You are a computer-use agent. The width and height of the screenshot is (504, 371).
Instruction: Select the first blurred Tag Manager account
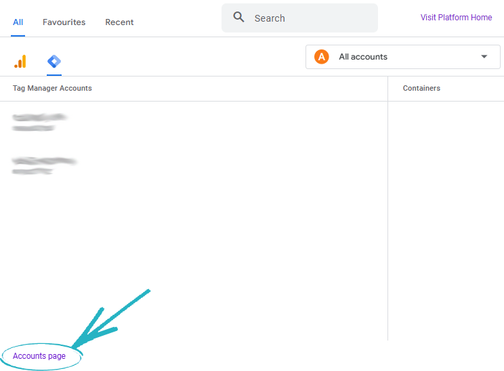[40, 117]
